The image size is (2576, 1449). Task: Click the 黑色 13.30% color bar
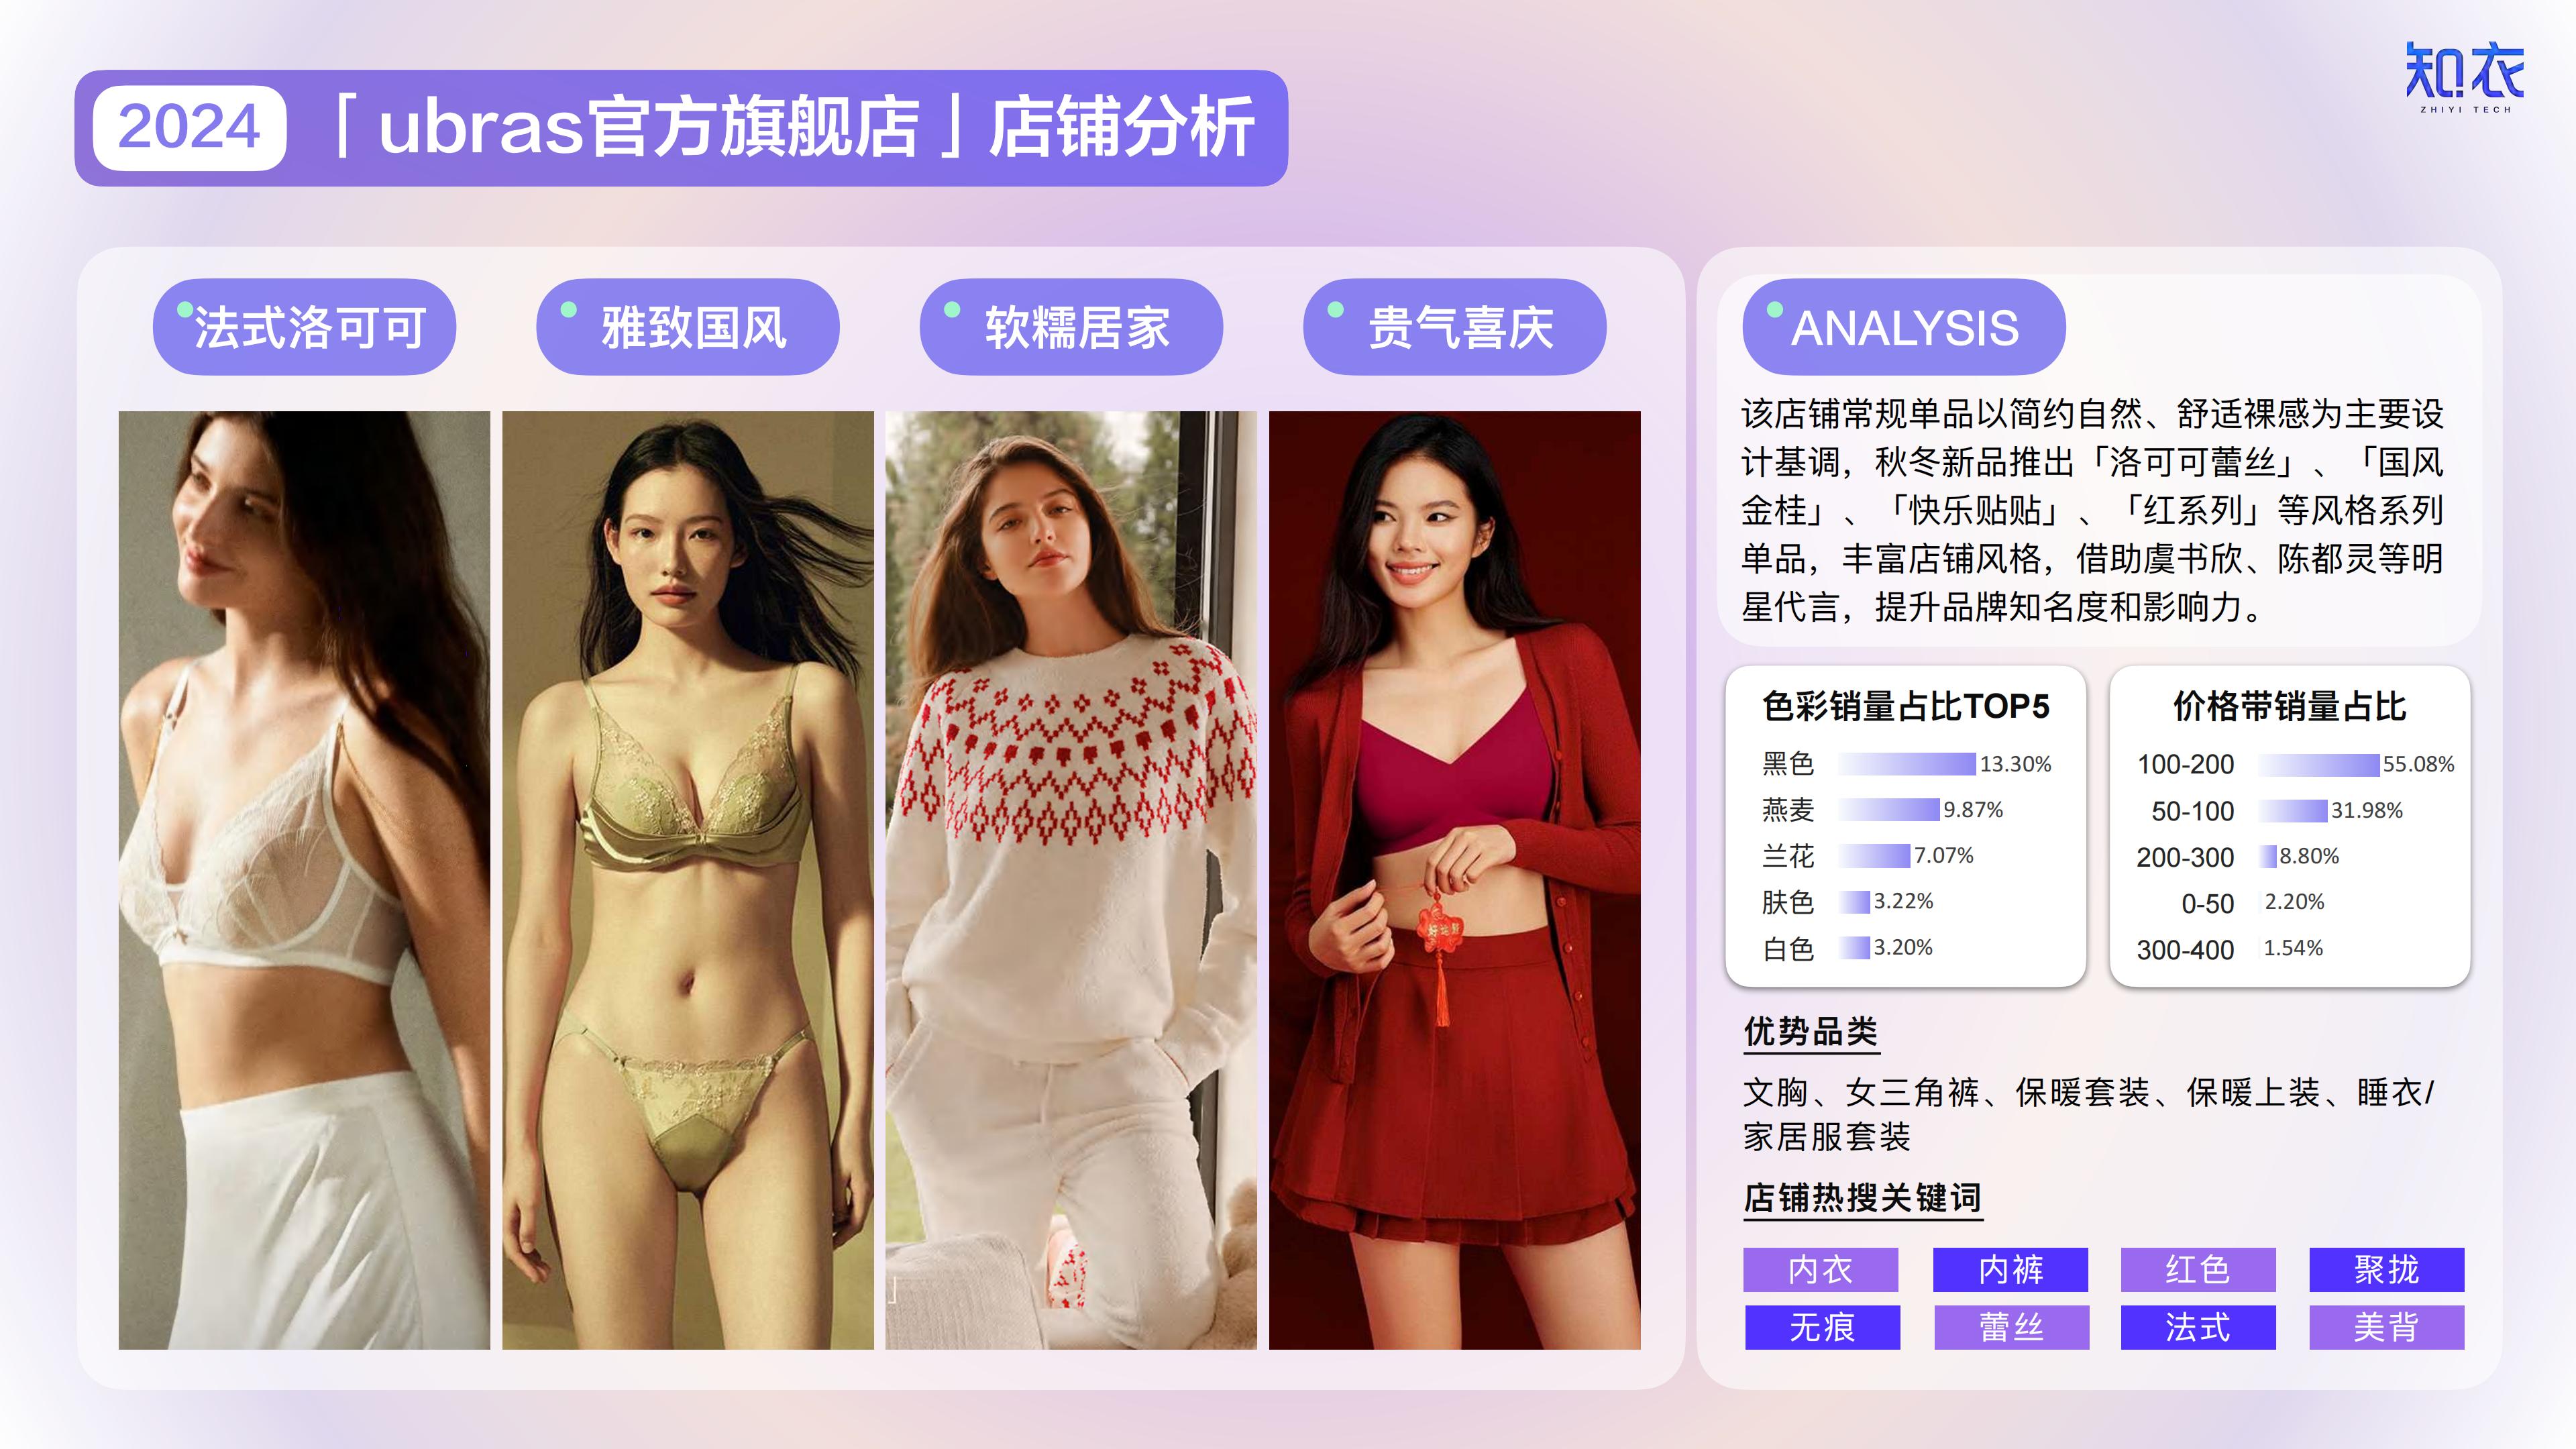pos(1907,764)
